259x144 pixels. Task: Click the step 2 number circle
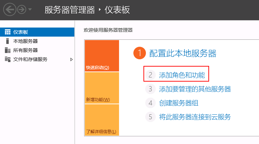click(x=150, y=75)
